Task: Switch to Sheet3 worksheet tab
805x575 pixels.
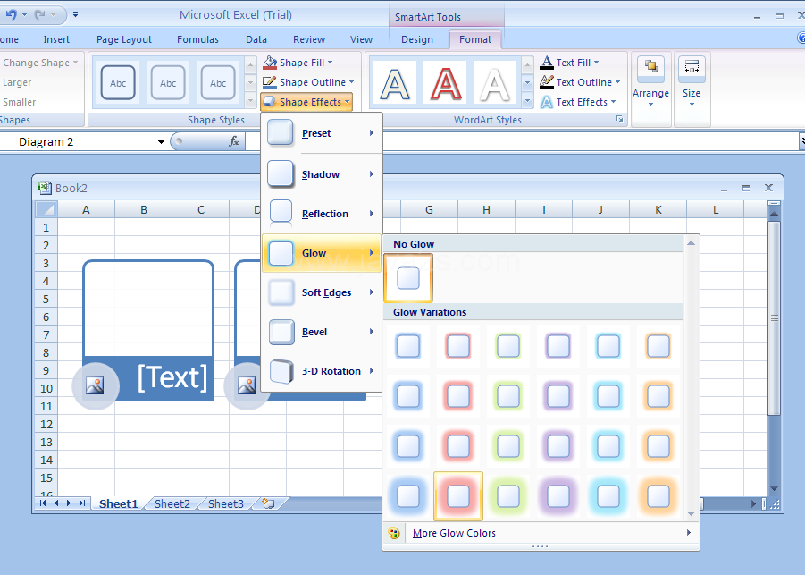Action: pyautogui.click(x=226, y=503)
